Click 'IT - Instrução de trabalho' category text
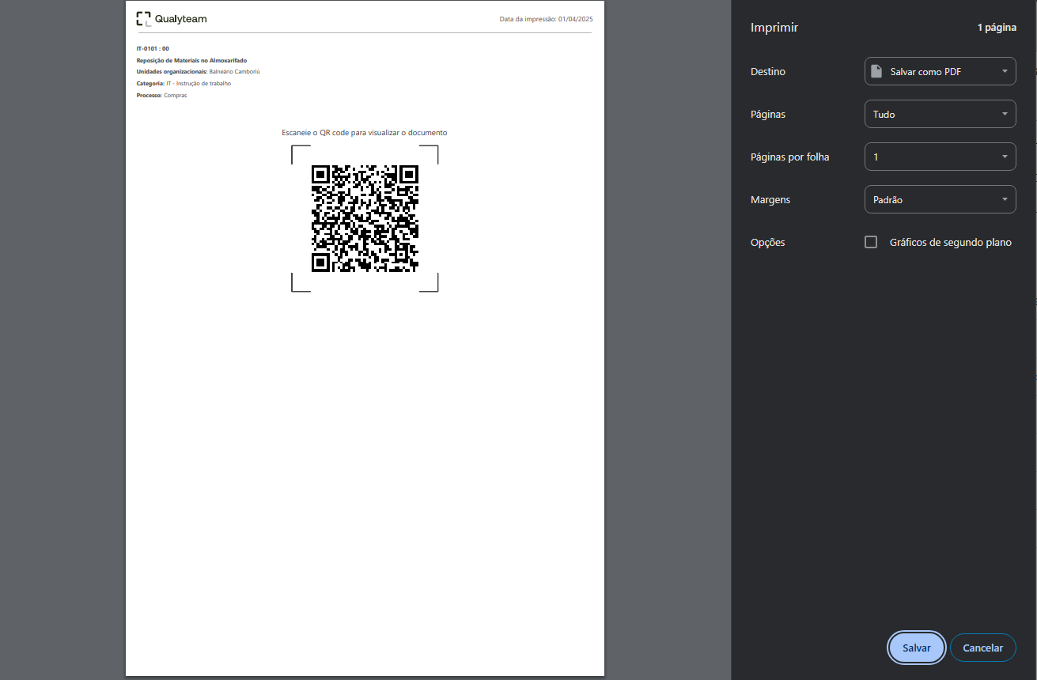 (x=199, y=83)
